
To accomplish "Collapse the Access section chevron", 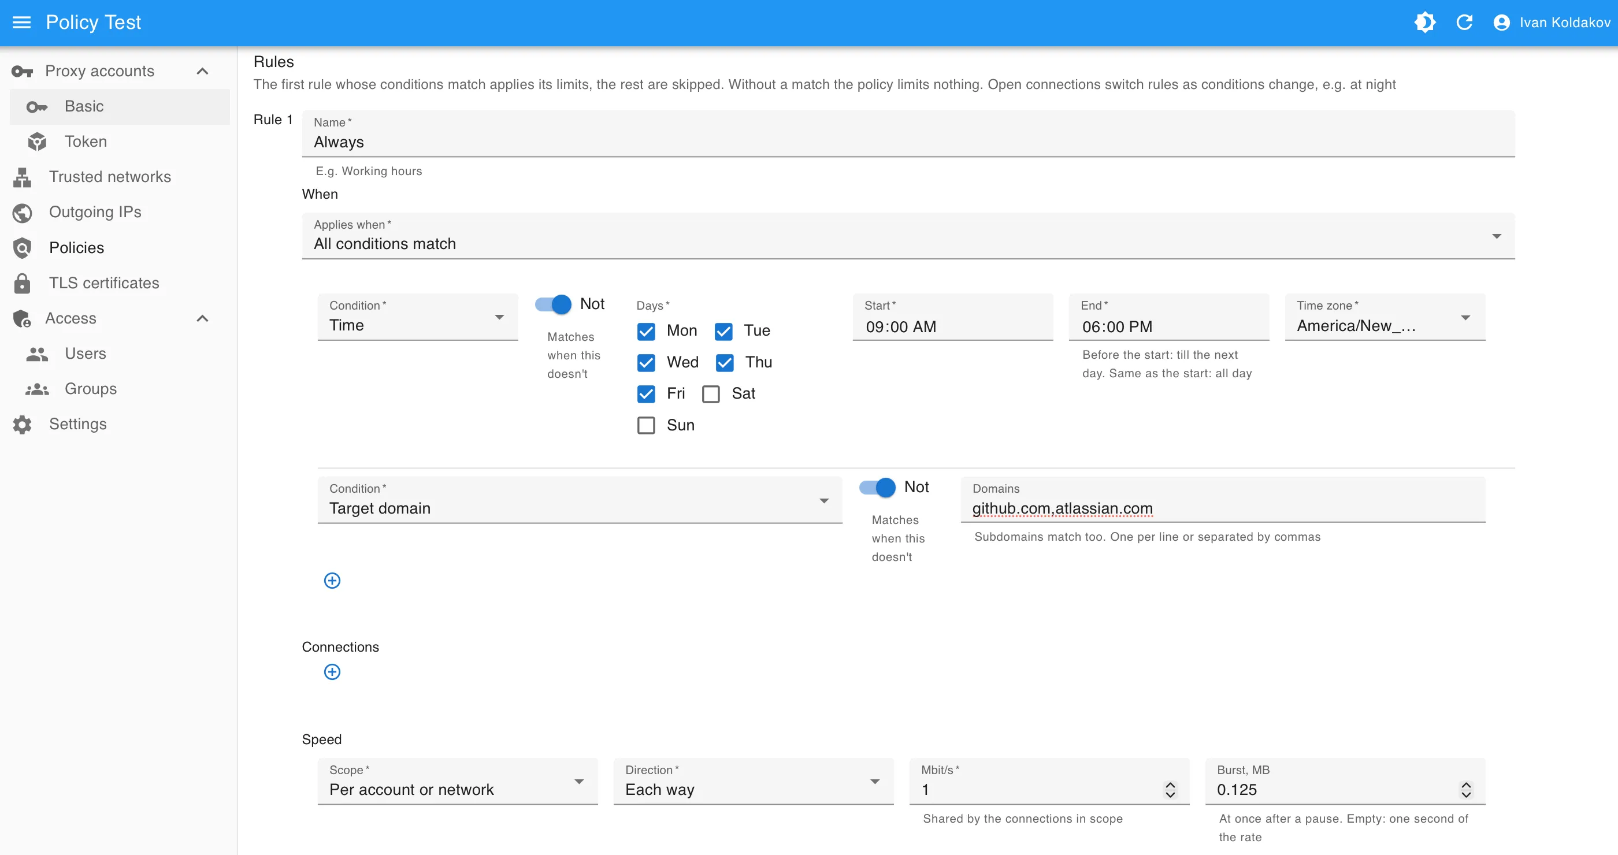I will tap(202, 319).
